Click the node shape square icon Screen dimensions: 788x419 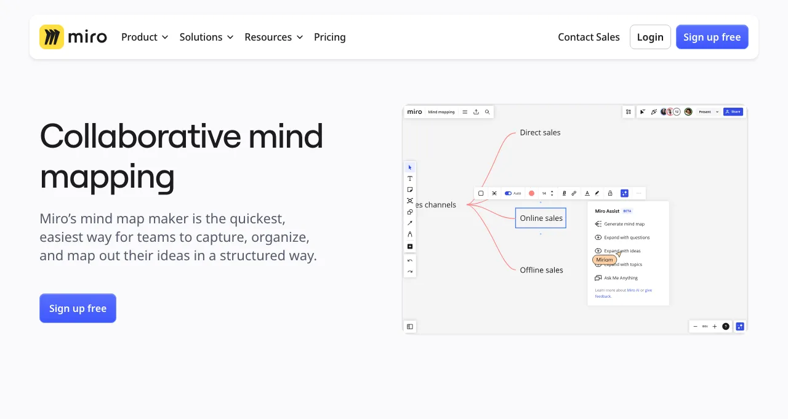point(481,193)
